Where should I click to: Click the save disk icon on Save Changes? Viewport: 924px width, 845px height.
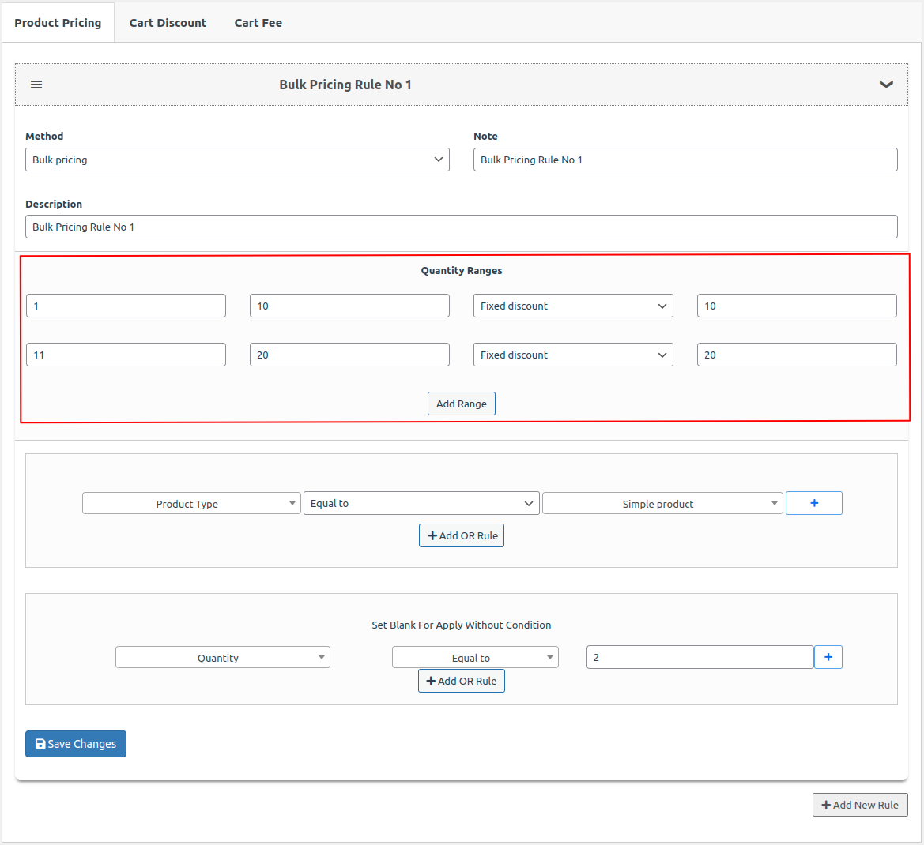click(40, 743)
